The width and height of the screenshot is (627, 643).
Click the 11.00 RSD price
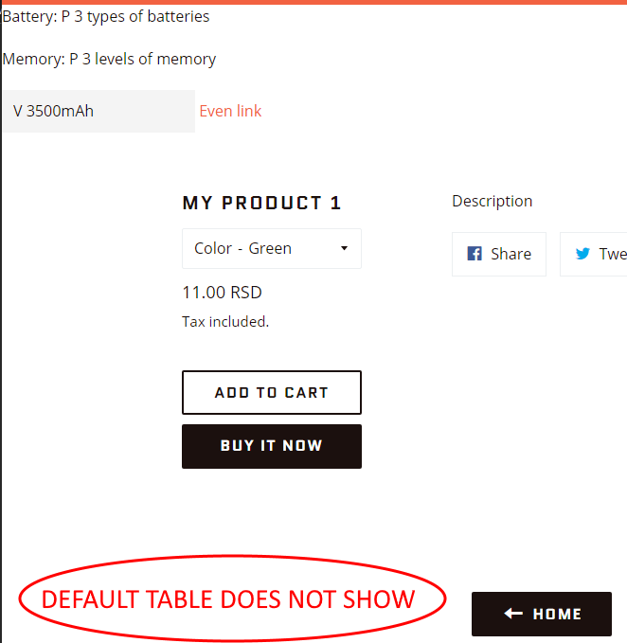[x=222, y=292]
